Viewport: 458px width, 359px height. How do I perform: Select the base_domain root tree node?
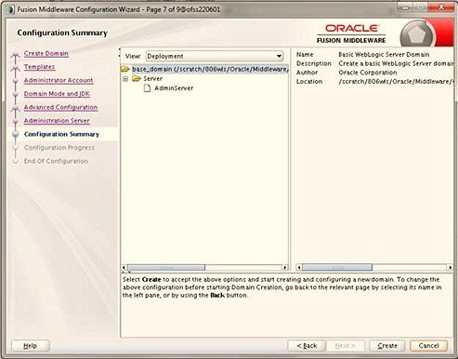(210, 69)
